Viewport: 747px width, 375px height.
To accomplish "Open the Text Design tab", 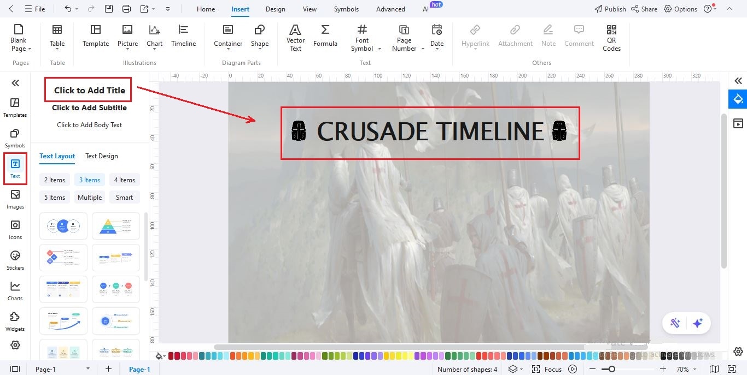I will (101, 156).
